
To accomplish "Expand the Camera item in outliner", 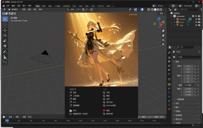I will tap(174, 19).
